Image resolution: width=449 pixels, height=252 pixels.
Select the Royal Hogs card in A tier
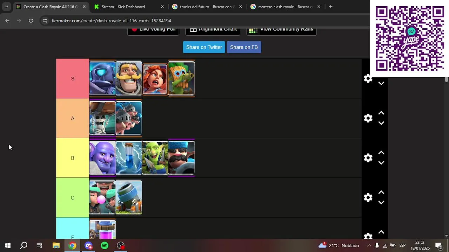129,118
